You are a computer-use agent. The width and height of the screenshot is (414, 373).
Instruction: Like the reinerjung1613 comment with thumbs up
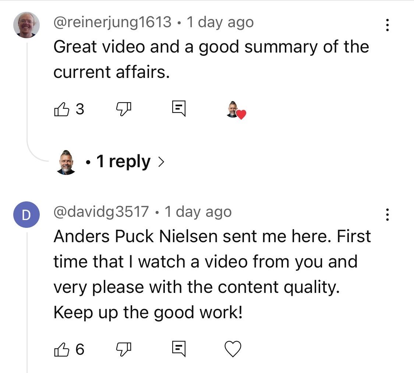click(61, 109)
